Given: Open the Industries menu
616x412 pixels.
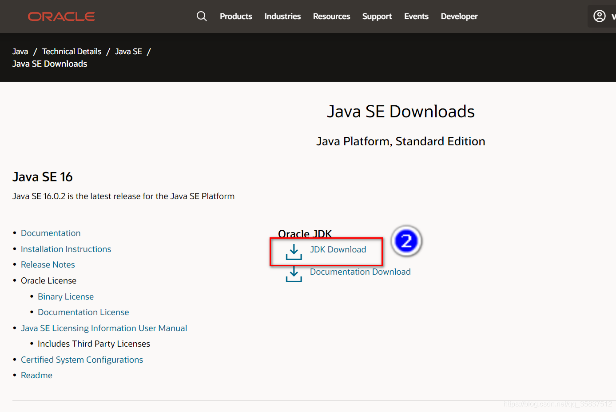Looking at the screenshot, I should [x=282, y=16].
